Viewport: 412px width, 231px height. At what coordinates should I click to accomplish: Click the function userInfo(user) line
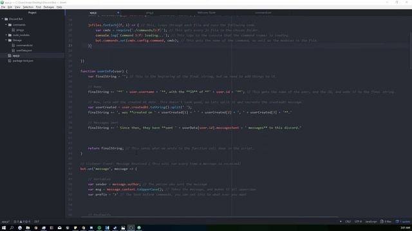click(x=104, y=71)
